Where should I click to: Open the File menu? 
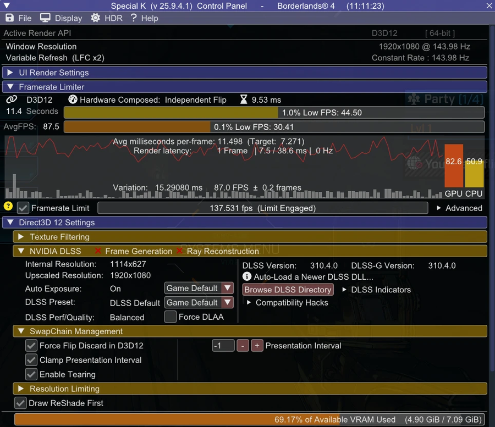(19, 18)
